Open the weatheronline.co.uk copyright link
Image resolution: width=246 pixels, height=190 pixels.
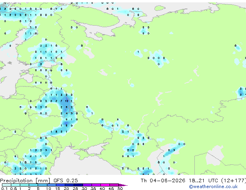[x=213, y=187]
